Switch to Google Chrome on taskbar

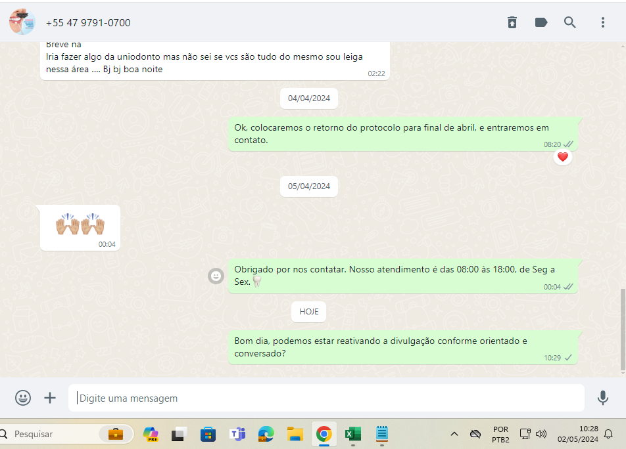[x=324, y=434]
